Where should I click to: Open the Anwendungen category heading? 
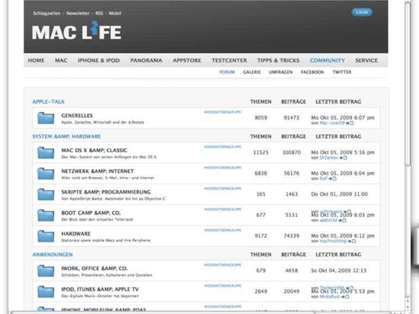point(52,254)
